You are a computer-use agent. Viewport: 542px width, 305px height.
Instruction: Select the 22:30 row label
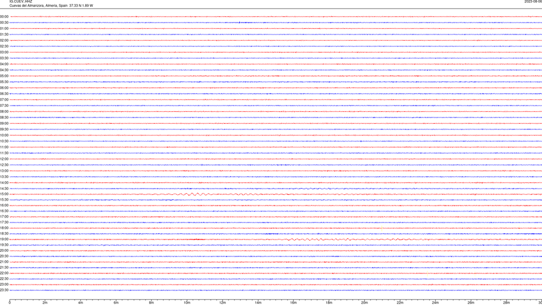coord(4,278)
